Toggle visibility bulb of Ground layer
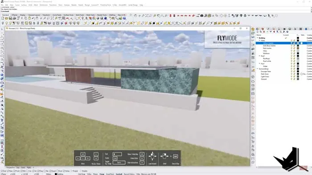The height and width of the screenshot is (175, 312). [291, 79]
